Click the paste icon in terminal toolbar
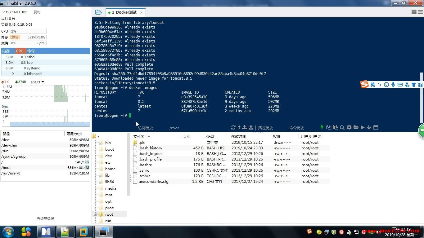 [x=336, y=127]
